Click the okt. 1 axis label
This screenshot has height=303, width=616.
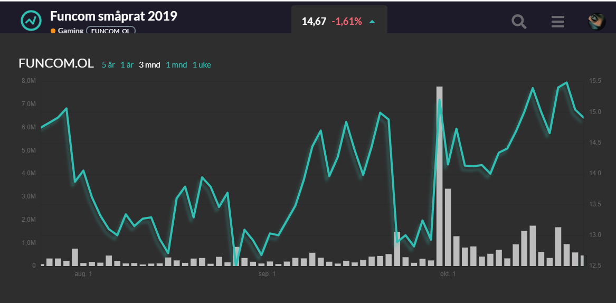tap(447, 273)
